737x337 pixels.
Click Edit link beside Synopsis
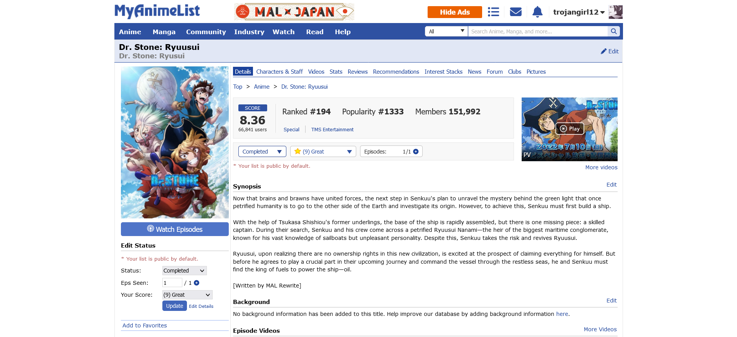pos(611,185)
